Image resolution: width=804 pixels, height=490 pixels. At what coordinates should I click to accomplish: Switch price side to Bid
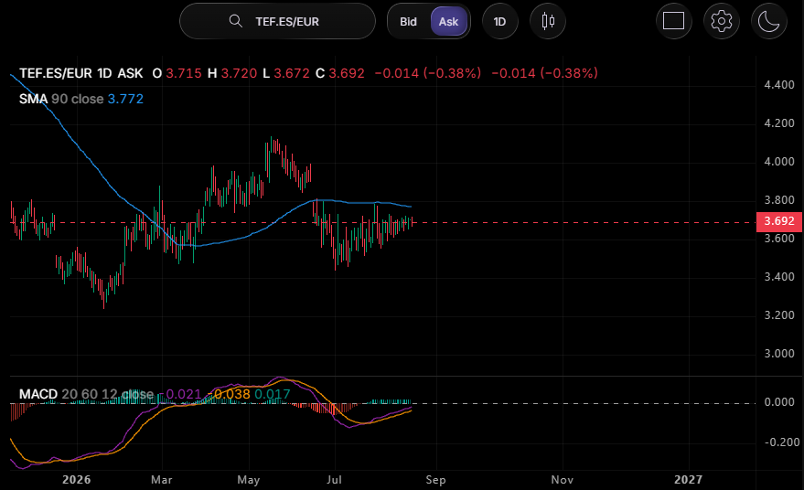(408, 22)
